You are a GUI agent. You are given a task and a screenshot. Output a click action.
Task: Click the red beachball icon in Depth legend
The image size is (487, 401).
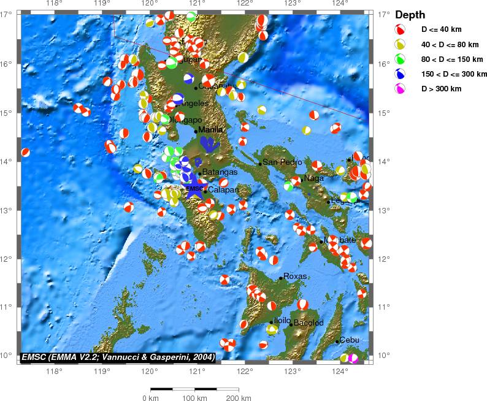[400, 29]
